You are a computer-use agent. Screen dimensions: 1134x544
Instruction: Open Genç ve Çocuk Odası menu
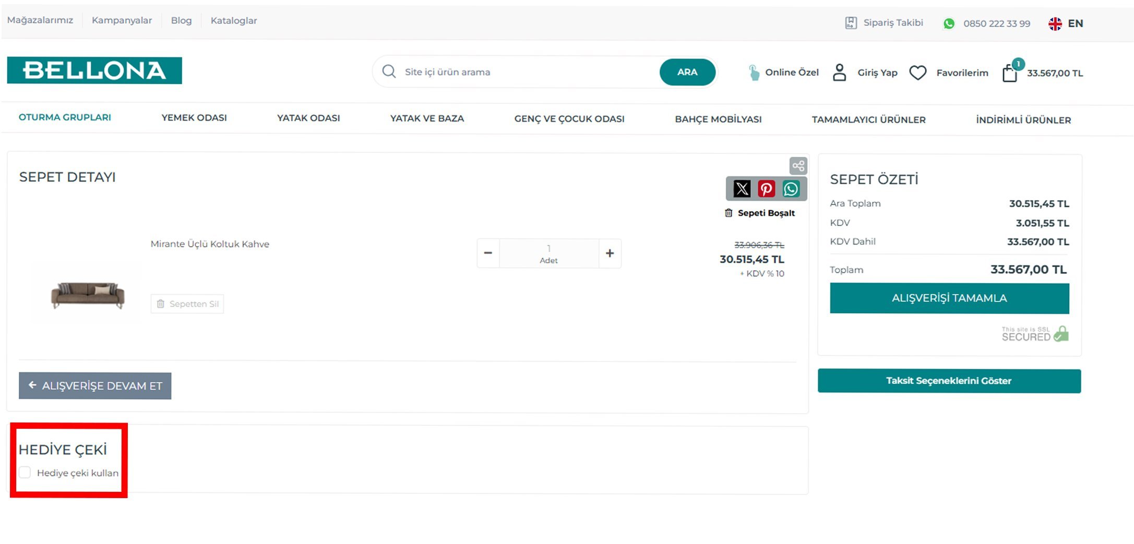point(569,119)
